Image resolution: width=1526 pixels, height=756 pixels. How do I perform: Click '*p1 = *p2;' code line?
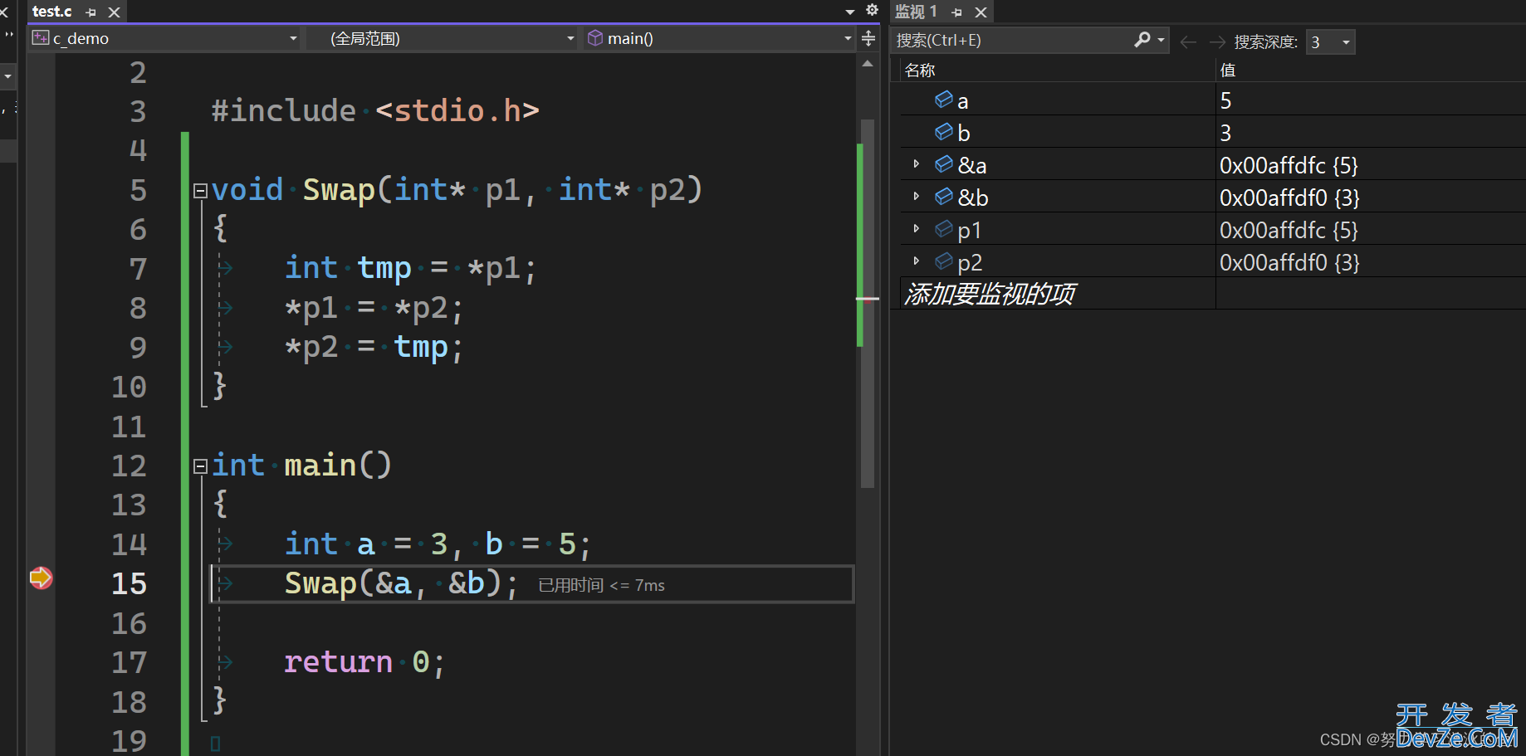[x=374, y=309]
